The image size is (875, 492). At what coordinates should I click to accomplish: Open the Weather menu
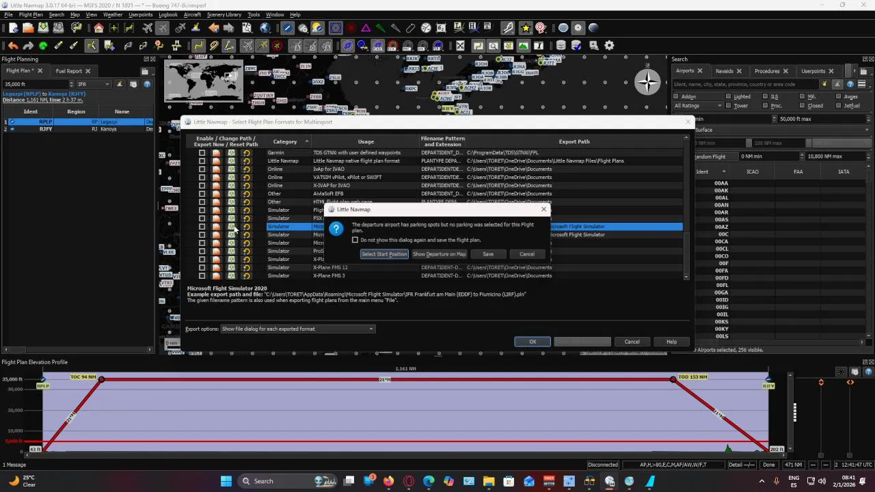pyautogui.click(x=113, y=14)
